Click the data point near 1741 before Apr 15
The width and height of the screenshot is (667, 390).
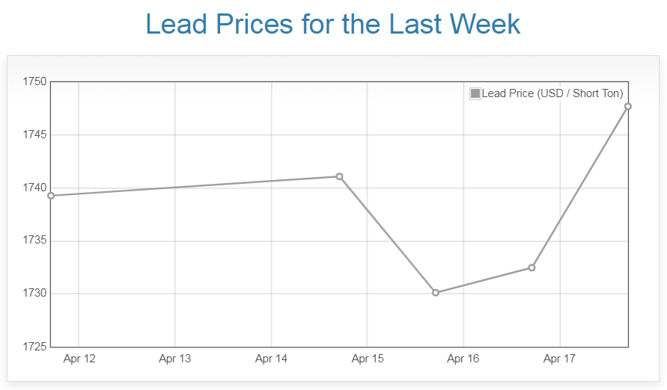coord(339,176)
